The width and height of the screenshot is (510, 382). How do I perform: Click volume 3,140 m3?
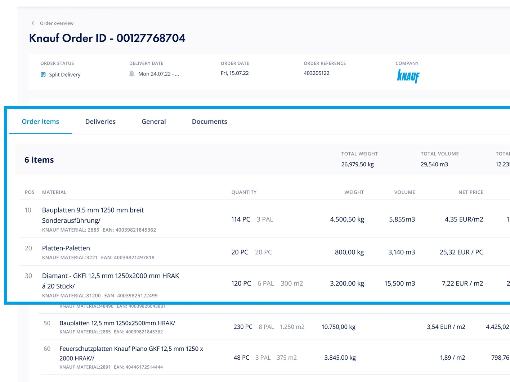pyautogui.click(x=402, y=252)
